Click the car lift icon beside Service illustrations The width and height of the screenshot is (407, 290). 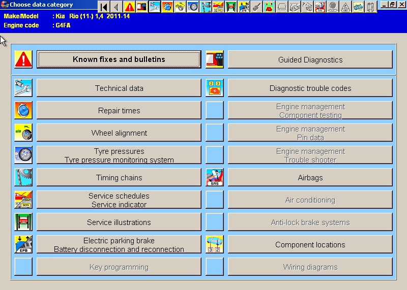(x=23, y=222)
